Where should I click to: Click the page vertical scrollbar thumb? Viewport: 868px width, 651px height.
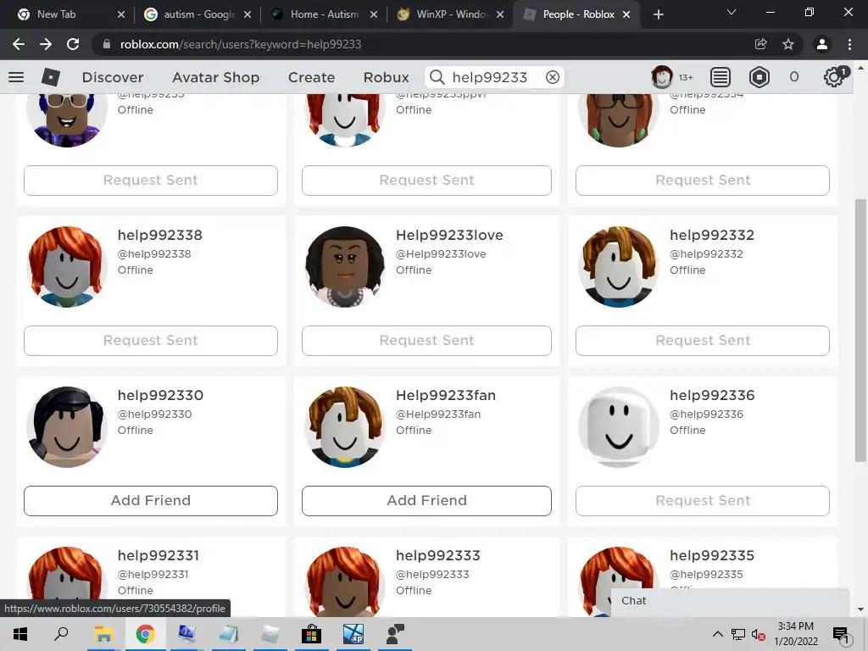[860, 330]
